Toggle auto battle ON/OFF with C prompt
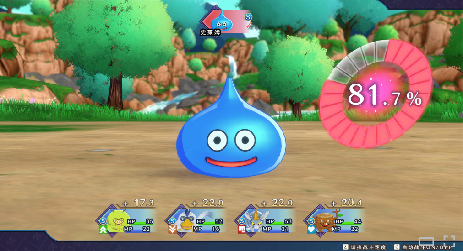463x251 pixels. [x=421, y=247]
